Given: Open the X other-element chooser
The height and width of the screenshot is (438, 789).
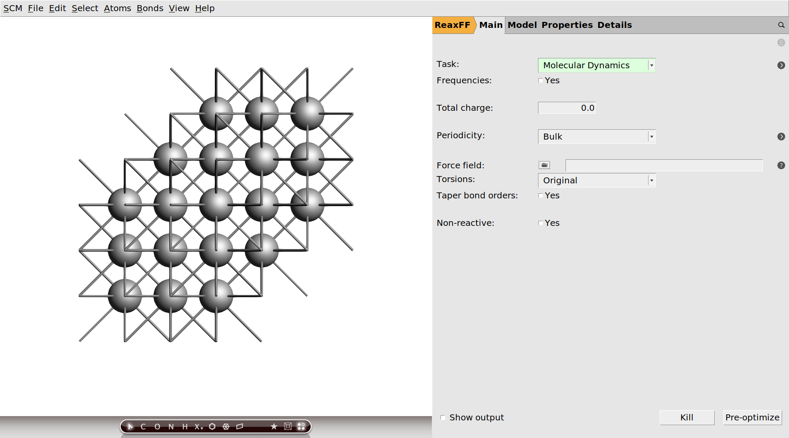Looking at the screenshot, I should pyautogui.click(x=199, y=426).
